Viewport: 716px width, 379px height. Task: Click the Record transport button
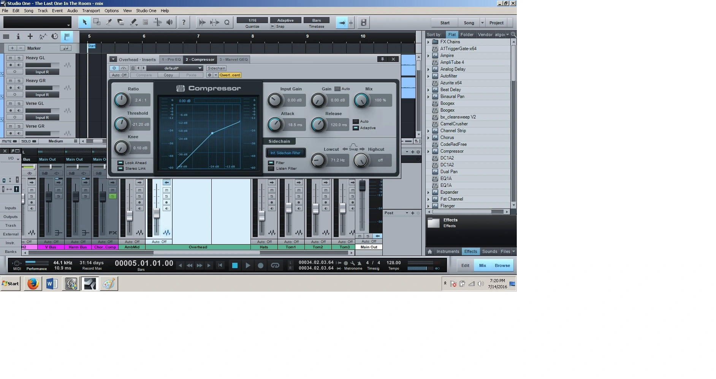click(261, 265)
